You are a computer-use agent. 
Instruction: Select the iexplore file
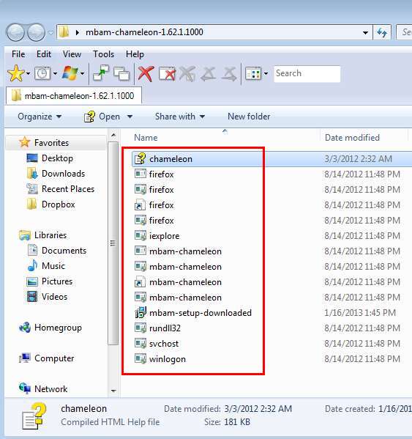[x=165, y=236]
